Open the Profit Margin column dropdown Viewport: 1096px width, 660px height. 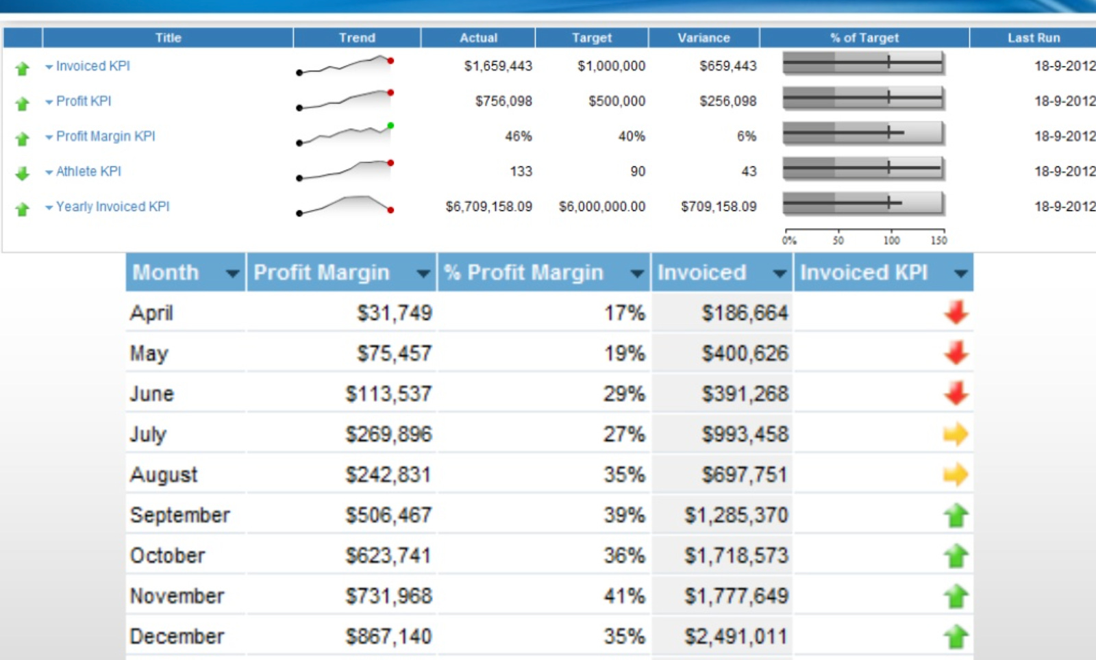pos(423,272)
